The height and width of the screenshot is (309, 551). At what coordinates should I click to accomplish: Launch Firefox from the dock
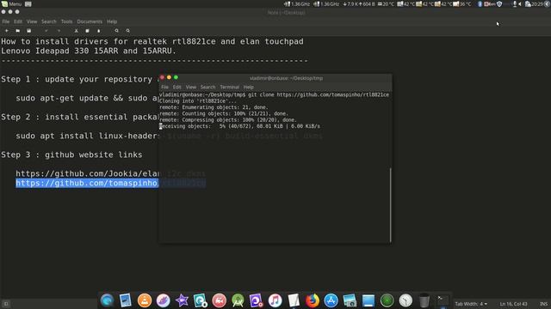312,300
